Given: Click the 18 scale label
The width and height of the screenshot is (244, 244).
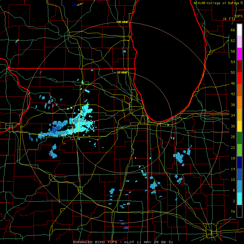Looking at the screenshot, I should tap(233, 158).
